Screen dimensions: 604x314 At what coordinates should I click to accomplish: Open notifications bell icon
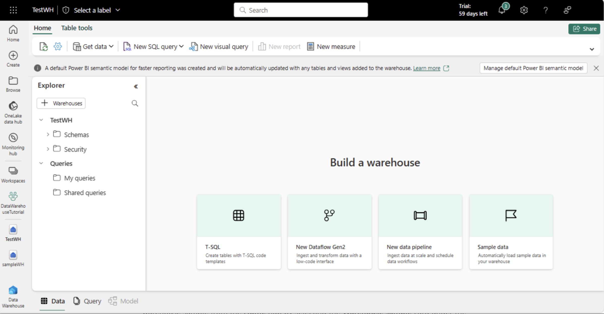pyautogui.click(x=502, y=10)
